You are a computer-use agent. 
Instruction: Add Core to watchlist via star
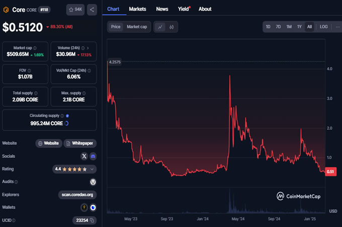[x=76, y=9]
